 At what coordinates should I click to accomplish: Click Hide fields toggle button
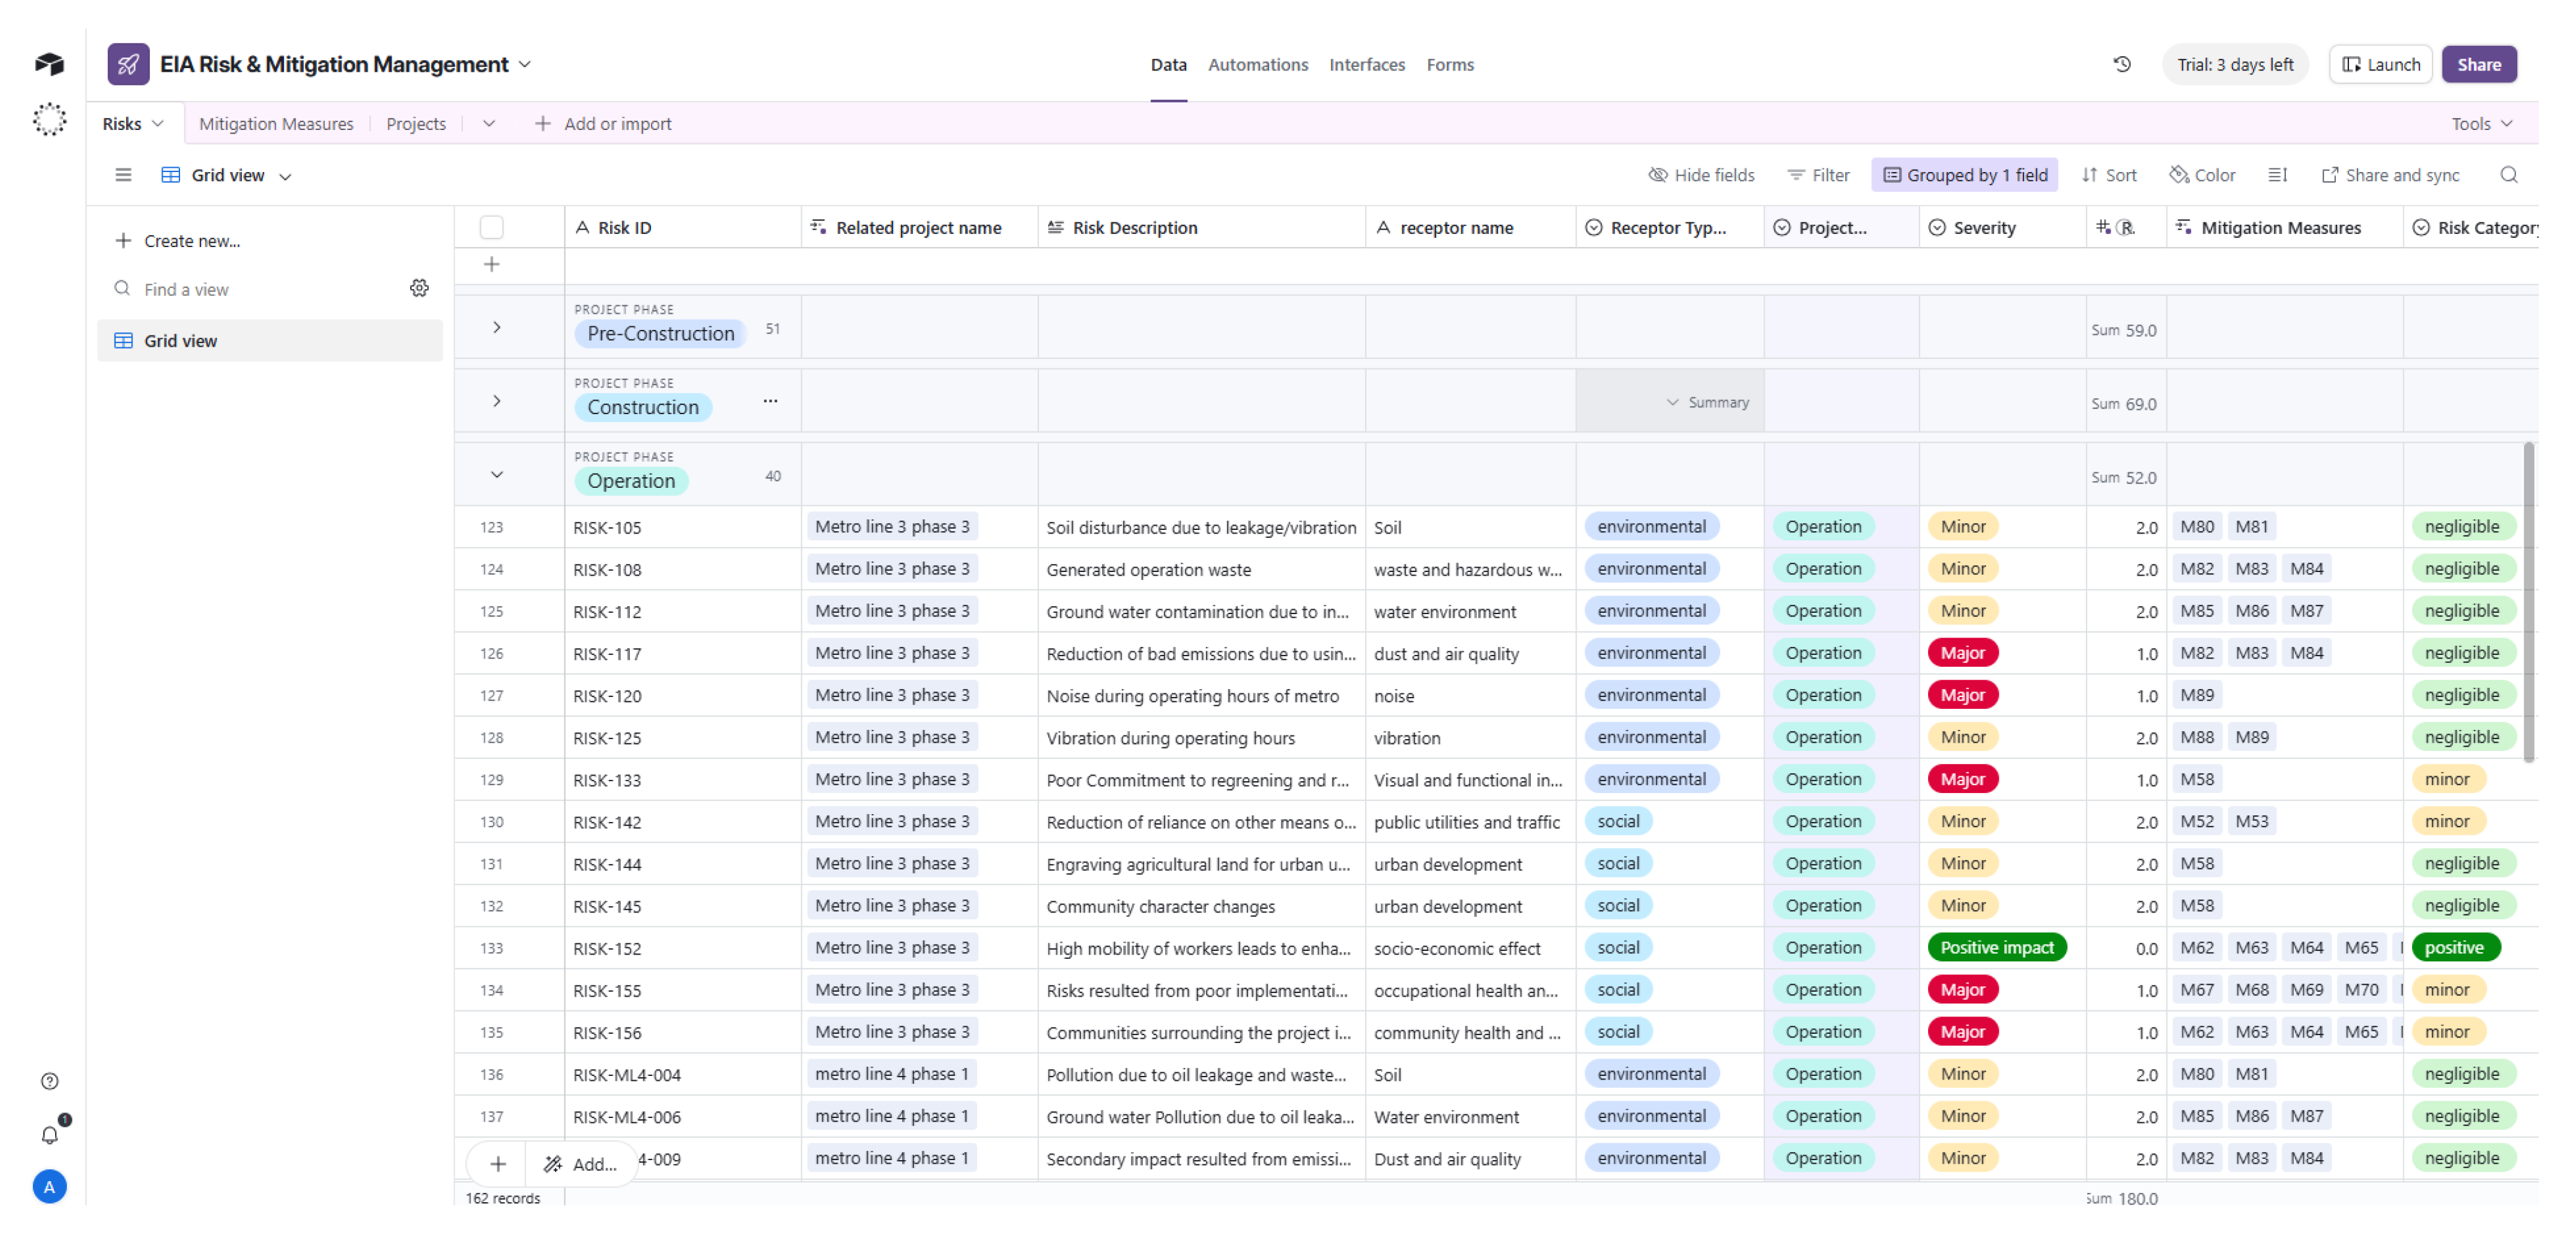pyautogui.click(x=1701, y=175)
